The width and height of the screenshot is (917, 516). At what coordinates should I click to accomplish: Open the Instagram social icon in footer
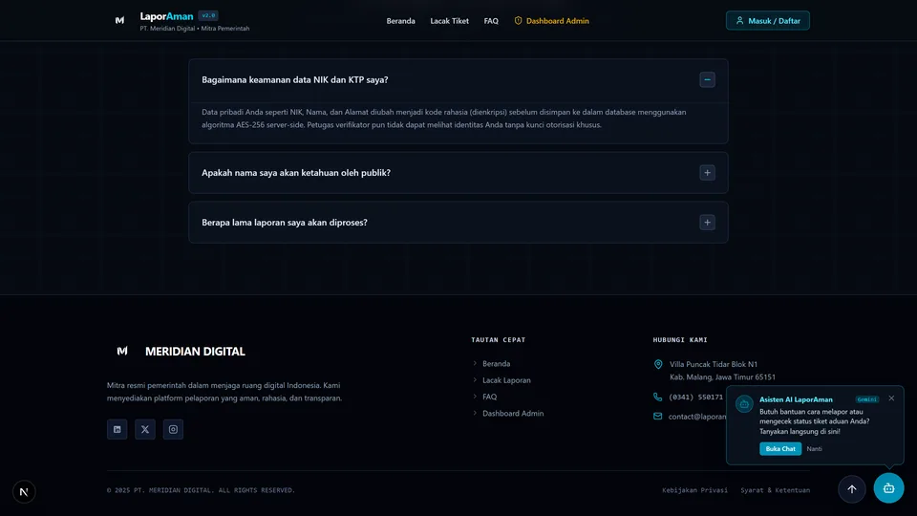tap(173, 429)
